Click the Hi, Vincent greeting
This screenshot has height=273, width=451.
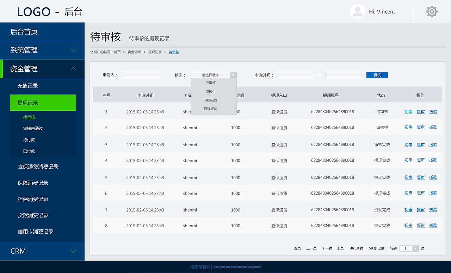click(x=382, y=12)
